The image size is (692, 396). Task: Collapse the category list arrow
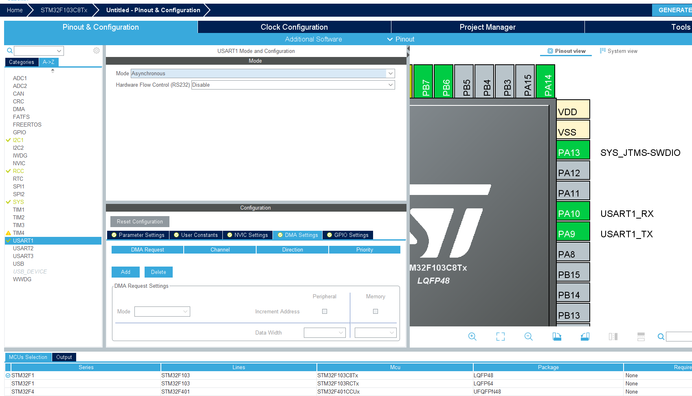click(x=53, y=71)
